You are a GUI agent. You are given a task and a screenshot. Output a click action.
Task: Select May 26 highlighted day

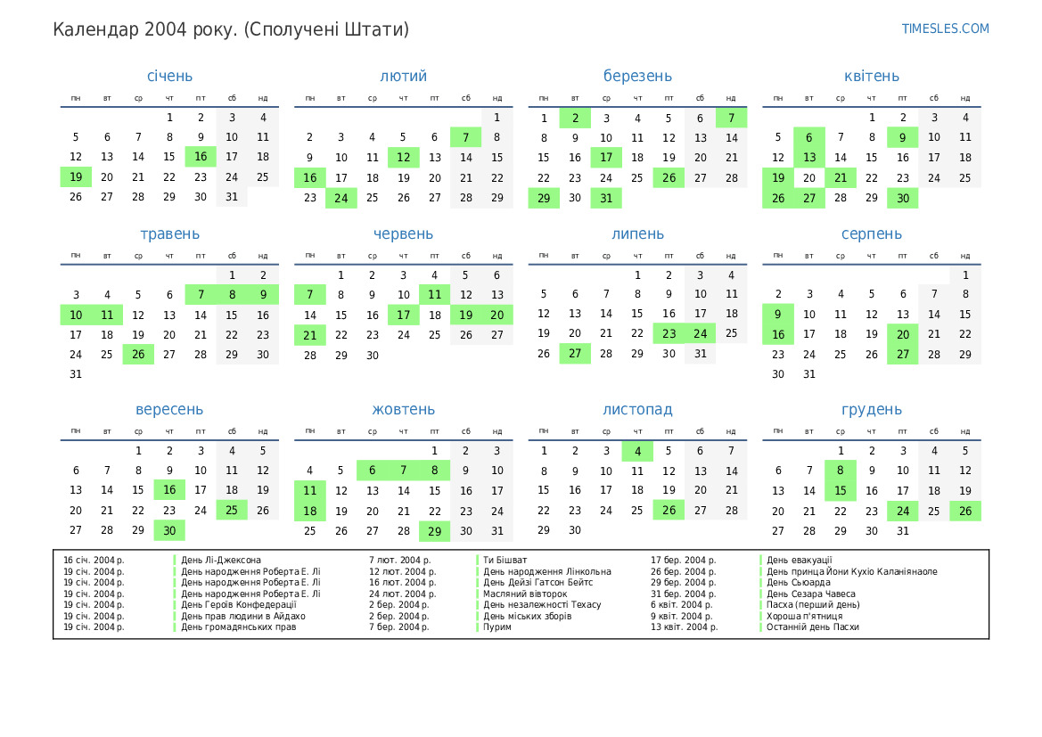(x=138, y=354)
